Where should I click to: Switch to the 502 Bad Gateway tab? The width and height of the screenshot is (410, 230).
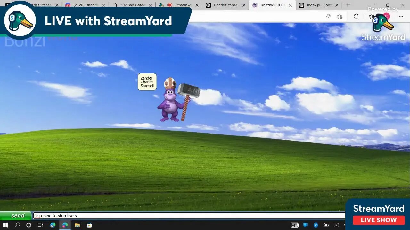(x=132, y=5)
